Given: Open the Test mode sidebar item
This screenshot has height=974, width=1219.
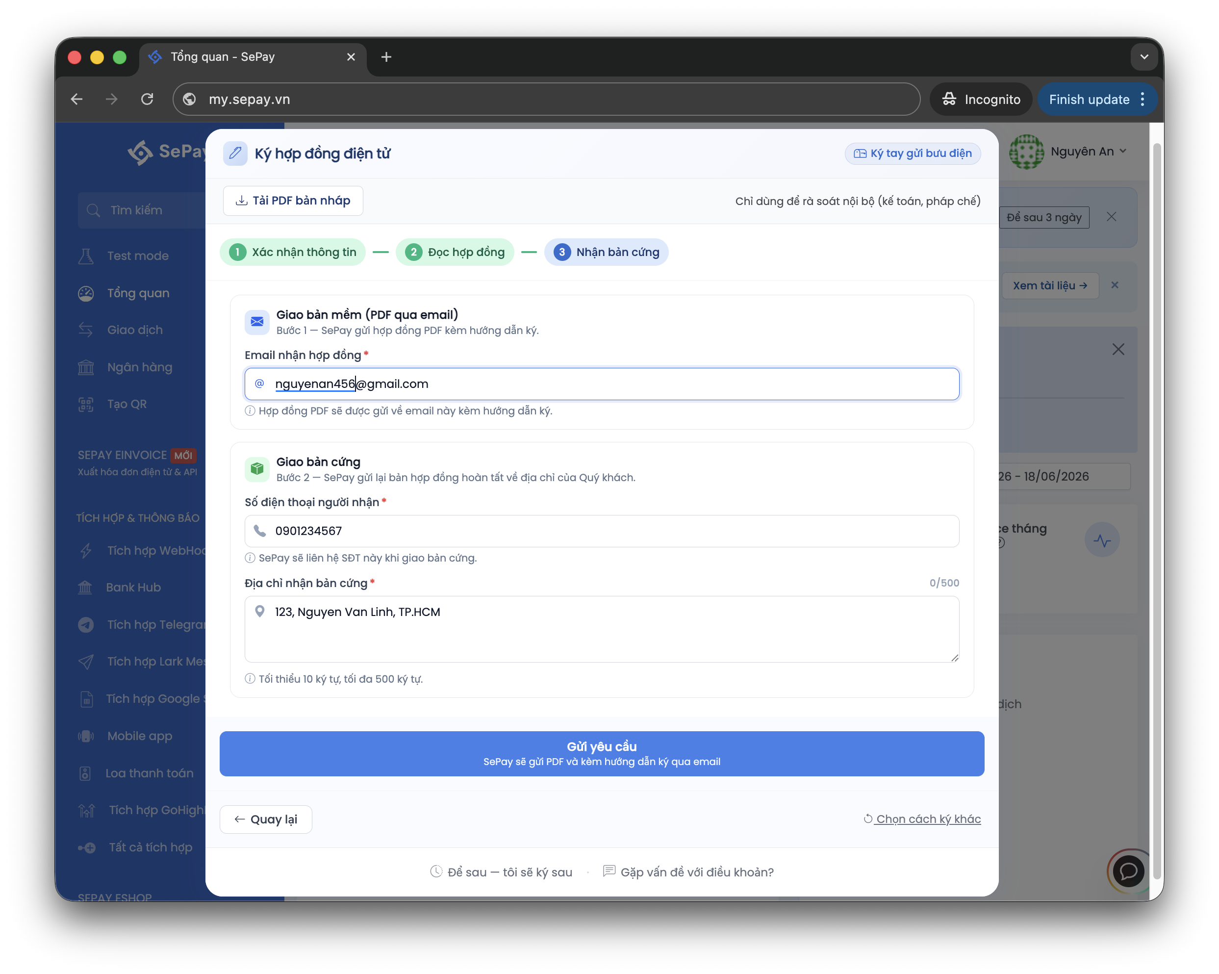Looking at the screenshot, I should (137, 256).
